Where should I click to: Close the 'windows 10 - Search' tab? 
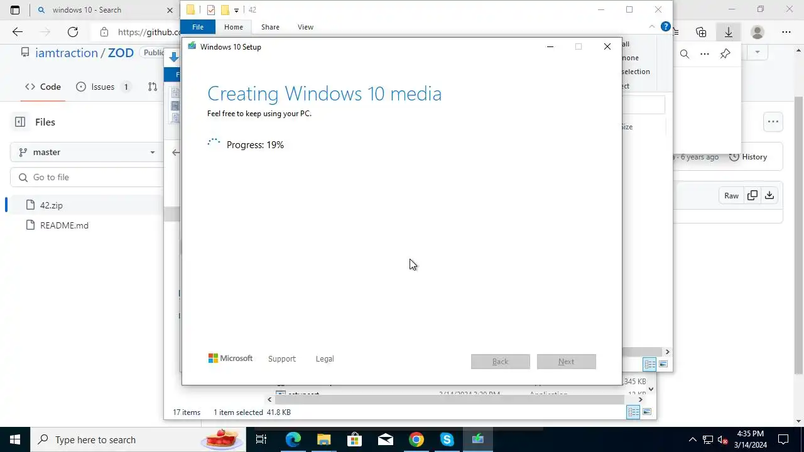click(170, 10)
